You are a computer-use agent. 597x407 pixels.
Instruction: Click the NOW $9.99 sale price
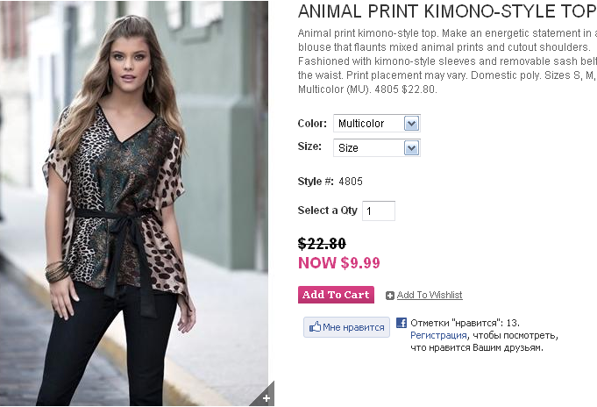[339, 262]
